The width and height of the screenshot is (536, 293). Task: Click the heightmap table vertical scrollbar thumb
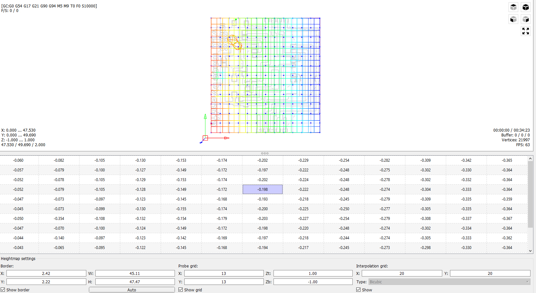coord(530,194)
